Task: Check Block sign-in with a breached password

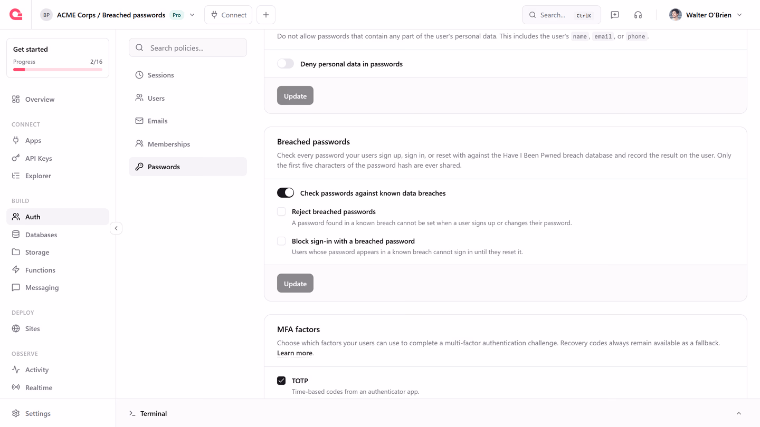Action: click(x=281, y=241)
